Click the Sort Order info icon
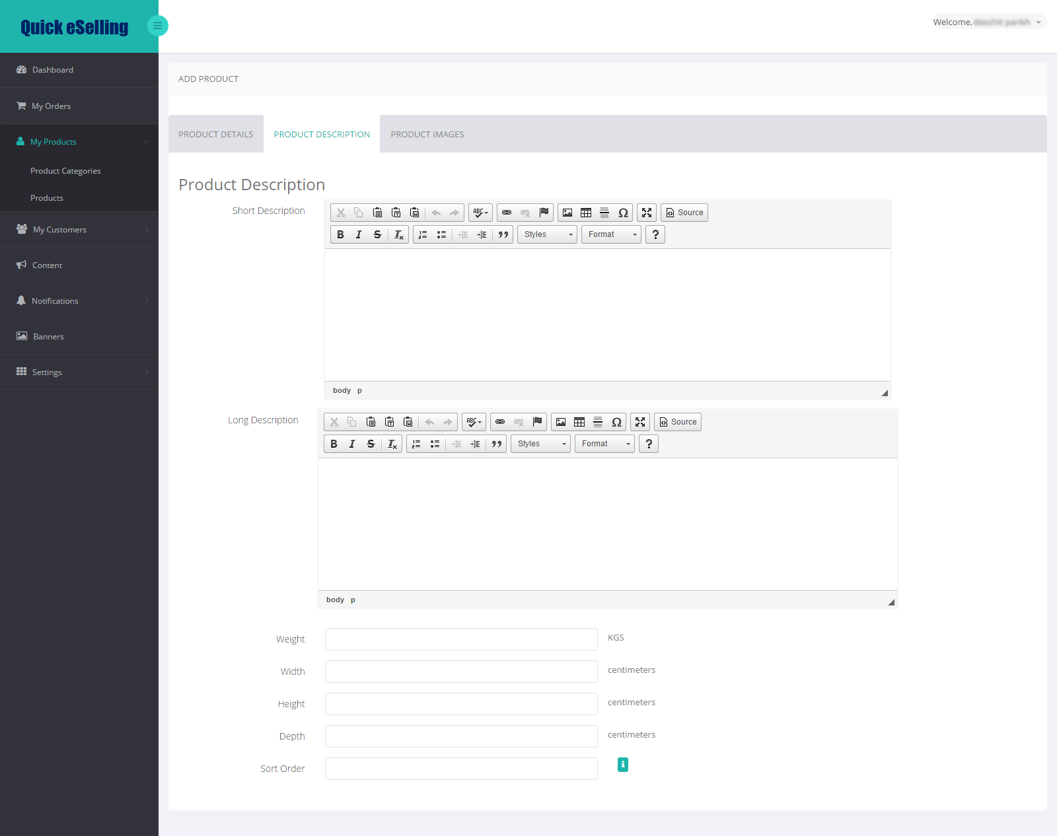 [623, 765]
